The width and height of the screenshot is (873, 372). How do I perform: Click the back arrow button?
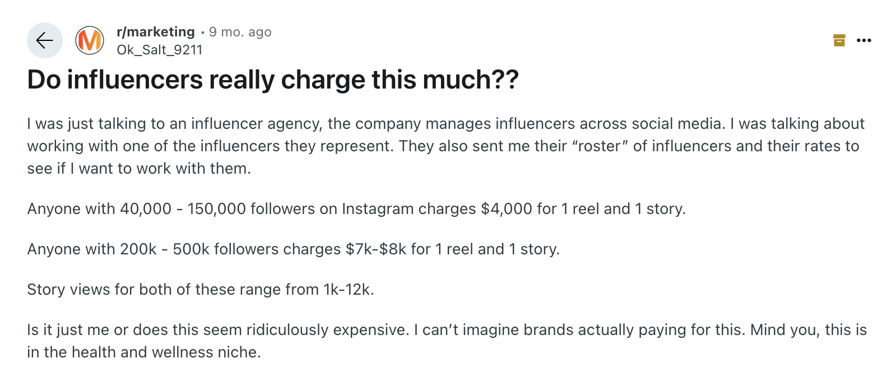[x=44, y=40]
